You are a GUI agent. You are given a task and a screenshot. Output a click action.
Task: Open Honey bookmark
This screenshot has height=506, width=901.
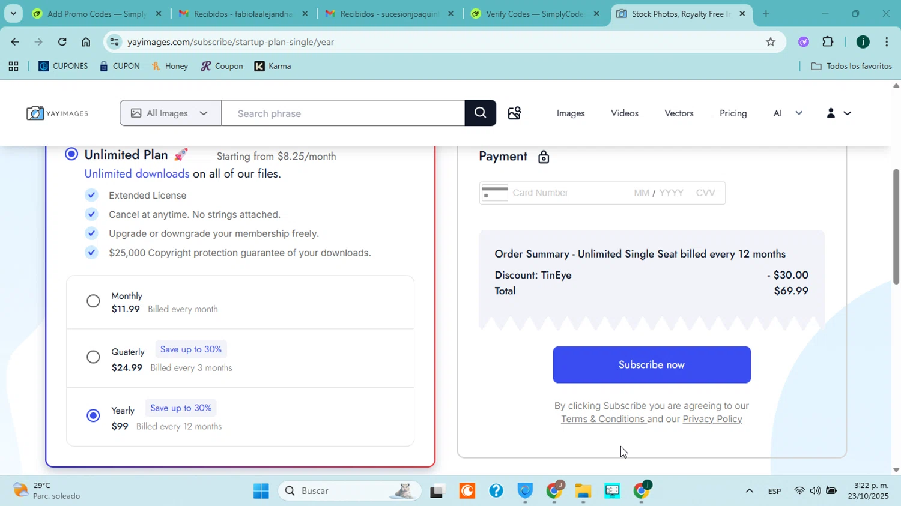pos(169,67)
